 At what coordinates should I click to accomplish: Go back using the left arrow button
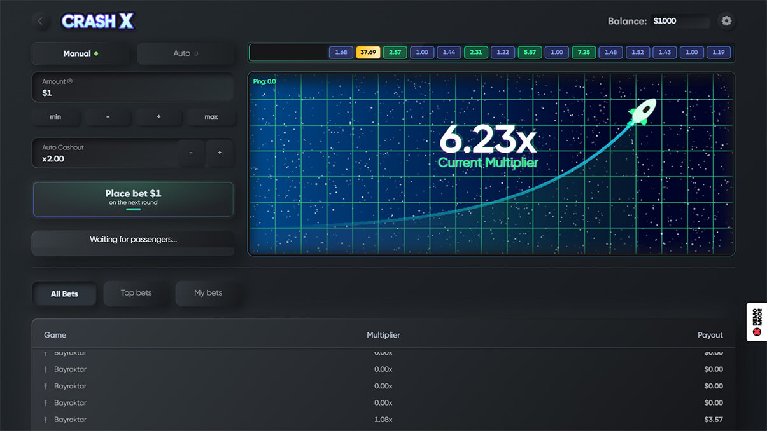click(x=41, y=21)
